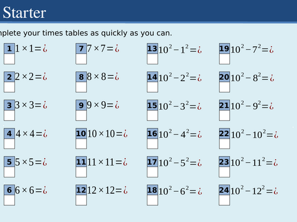Click the blue number 22 label
The image size is (297, 222).
225,134
